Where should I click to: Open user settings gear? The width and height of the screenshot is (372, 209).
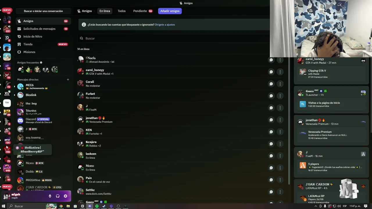pyautogui.click(x=65, y=196)
